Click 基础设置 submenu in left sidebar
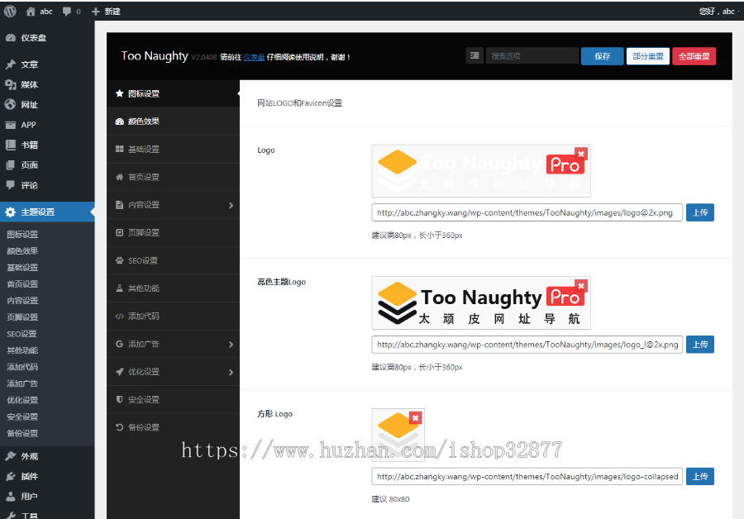This screenshot has height=519, width=744. click(x=22, y=268)
